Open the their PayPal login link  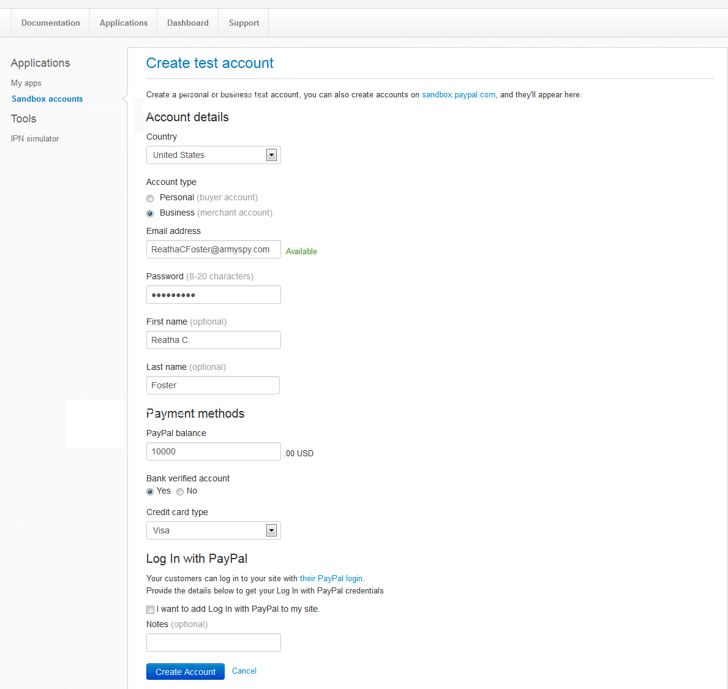pyautogui.click(x=331, y=579)
